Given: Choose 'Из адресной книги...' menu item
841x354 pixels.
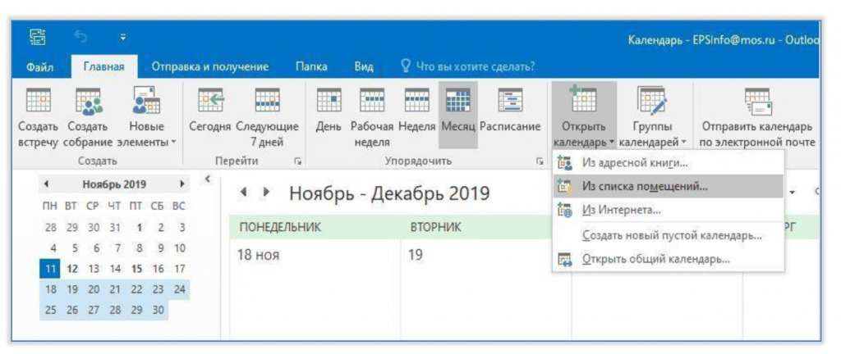Looking at the screenshot, I should click(x=635, y=163).
